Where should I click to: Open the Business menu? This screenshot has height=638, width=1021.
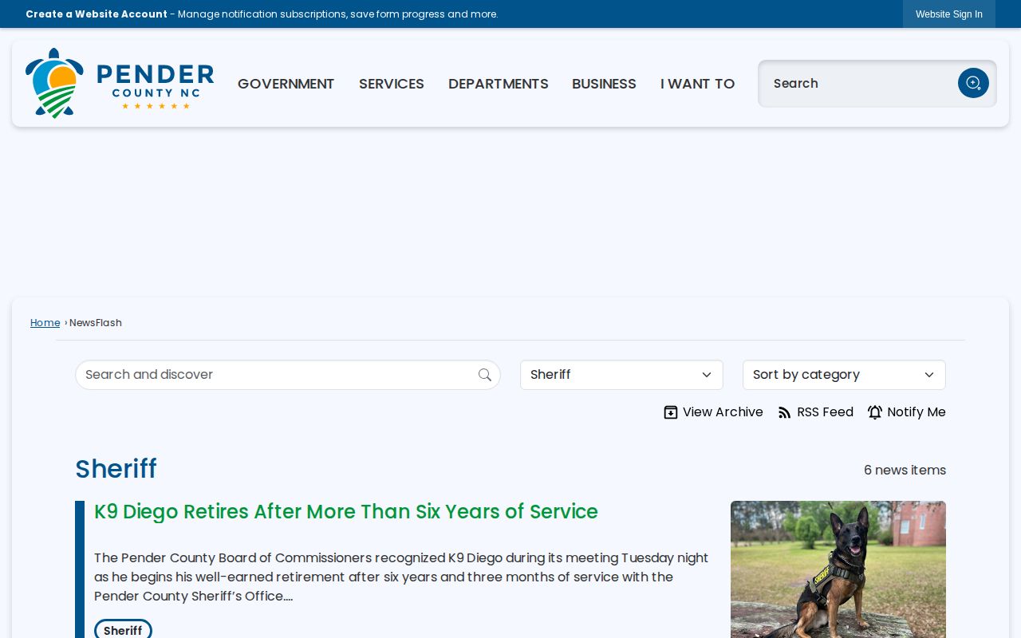coord(604,84)
